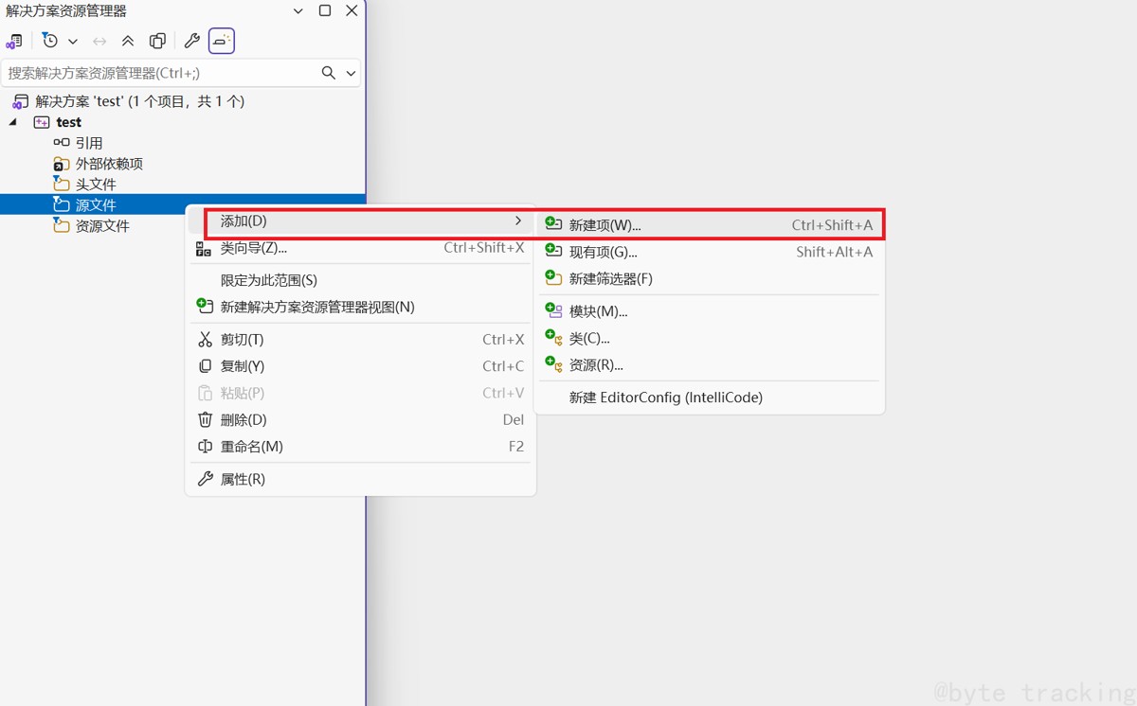Click the trash icon beside 删除(D)
The width and height of the screenshot is (1137, 706).
[x=205, y=419]
